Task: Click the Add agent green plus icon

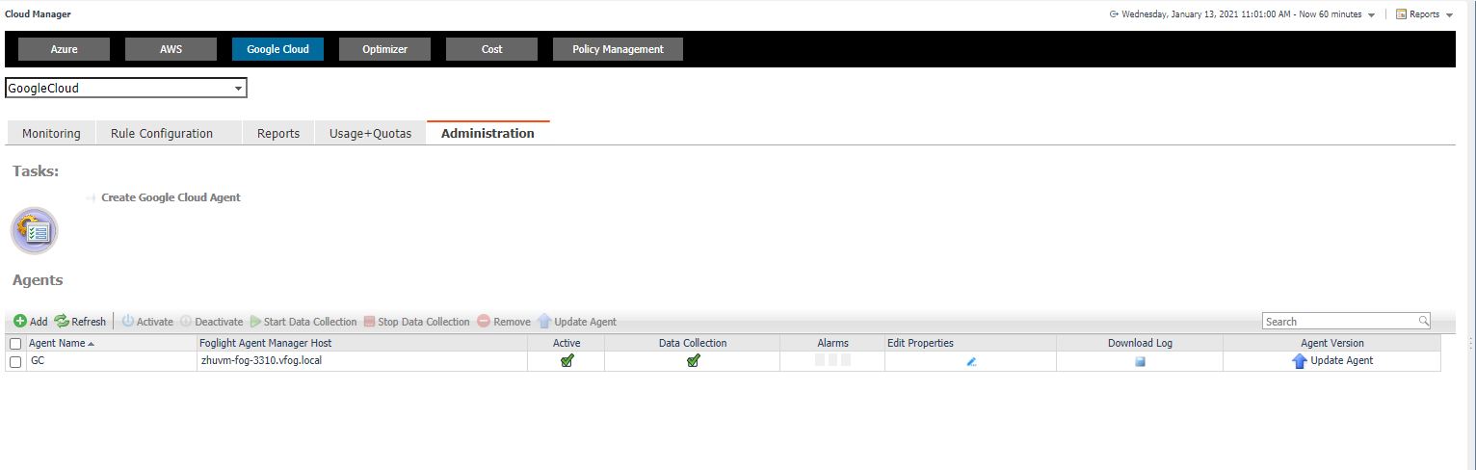Action: (20, 322)
